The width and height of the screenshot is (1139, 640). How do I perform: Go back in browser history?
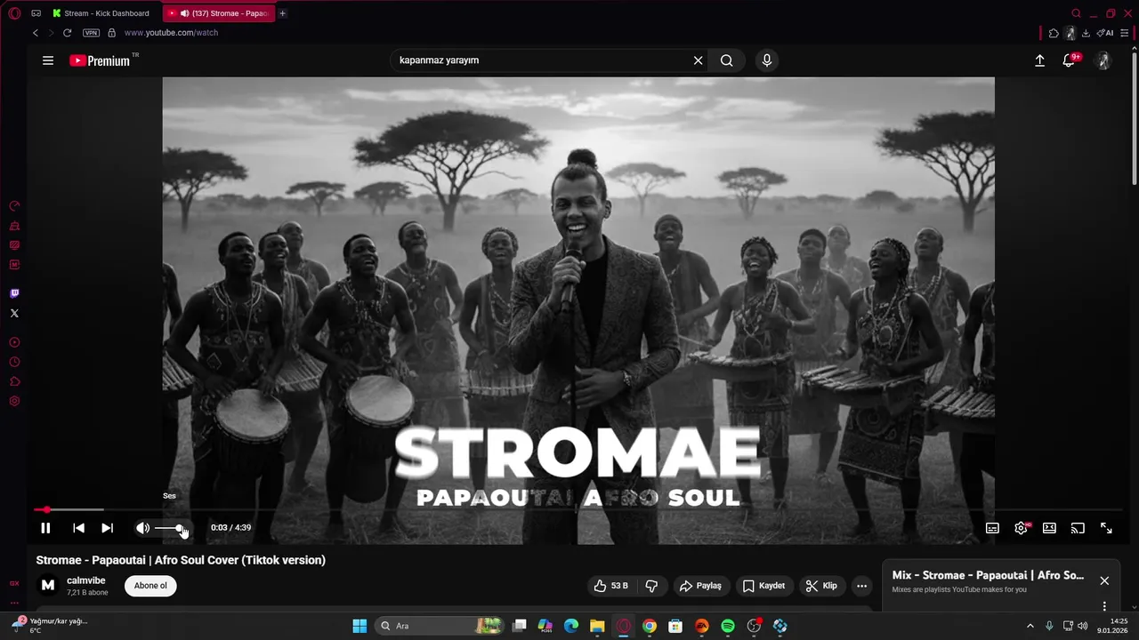pyautogui.click(x=36, y=33)
